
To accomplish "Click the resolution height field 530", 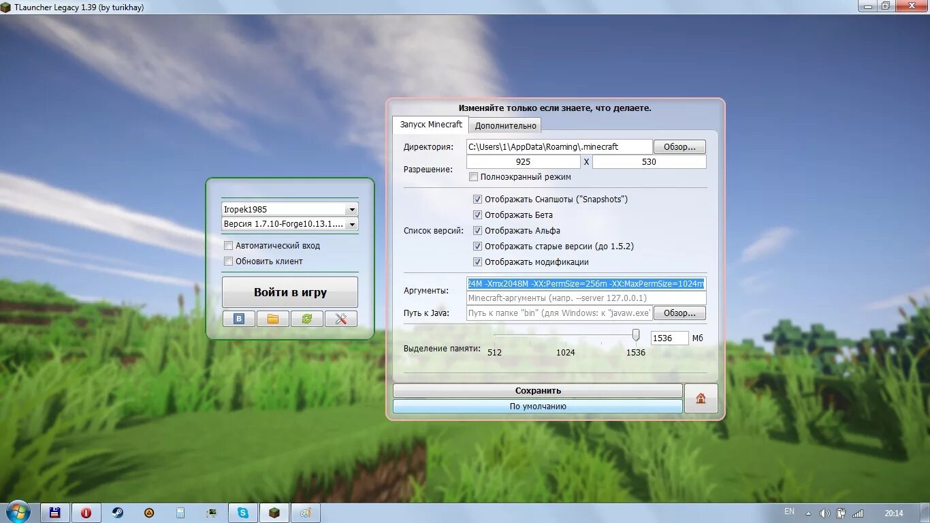I will 649,162.
